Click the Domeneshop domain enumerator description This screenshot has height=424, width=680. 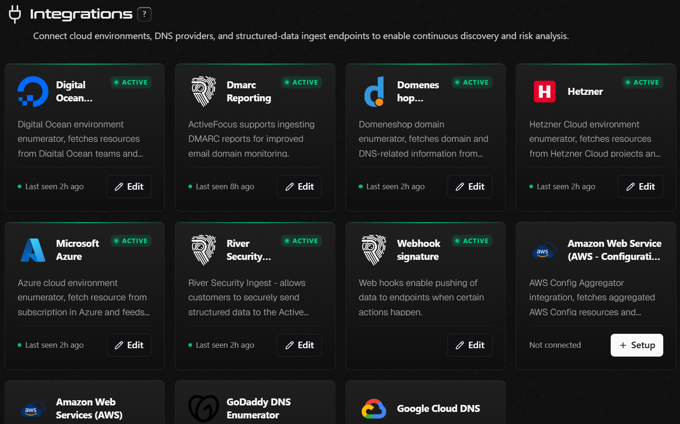point(424,139)
